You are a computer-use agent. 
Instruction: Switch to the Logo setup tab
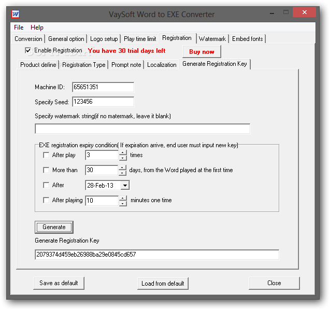pyautogui.click(x=104, y=39)
